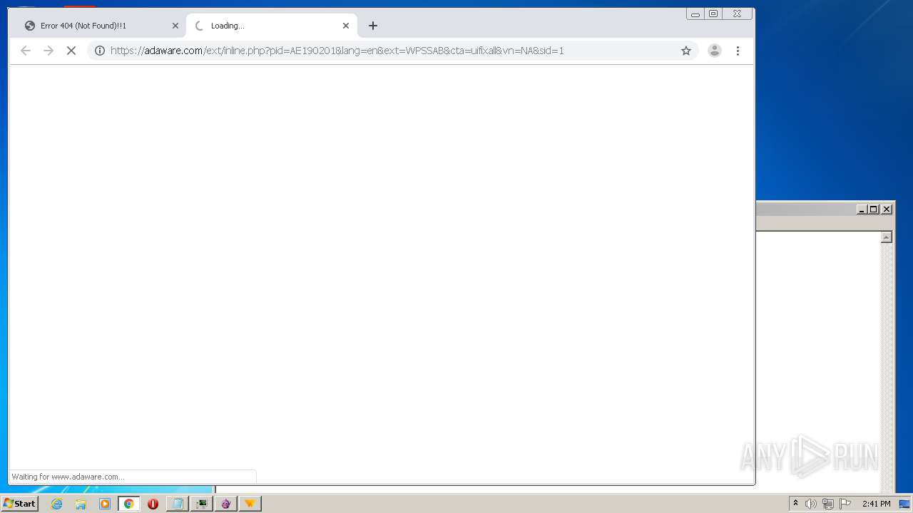Click the 2:41 PM system clock
913x513 pixels.
876,504
